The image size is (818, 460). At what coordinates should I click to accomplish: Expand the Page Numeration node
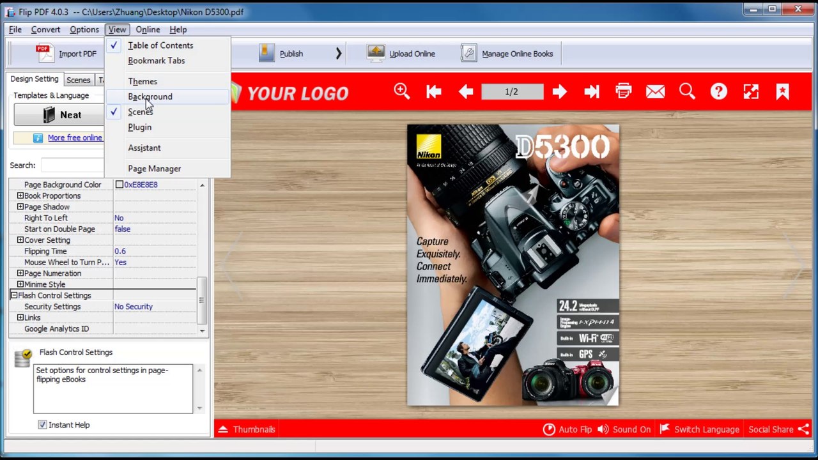coord(20,273)
